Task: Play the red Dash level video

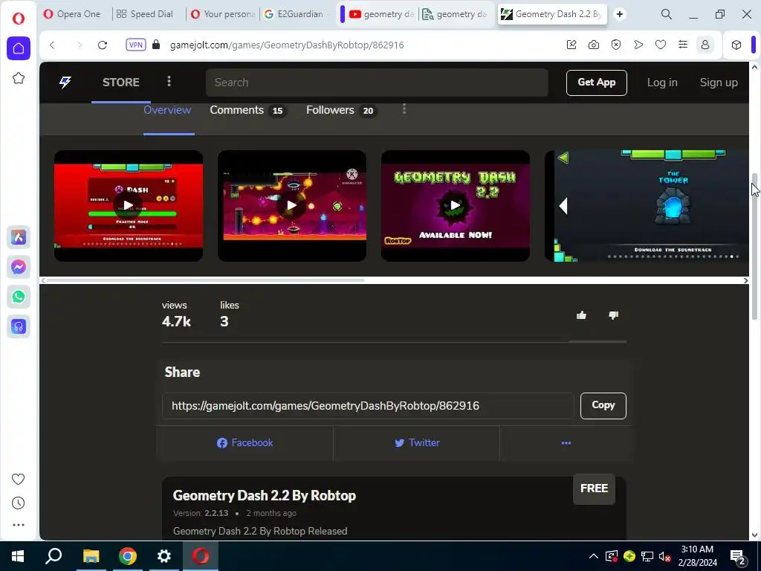Action: coord(128,205)
